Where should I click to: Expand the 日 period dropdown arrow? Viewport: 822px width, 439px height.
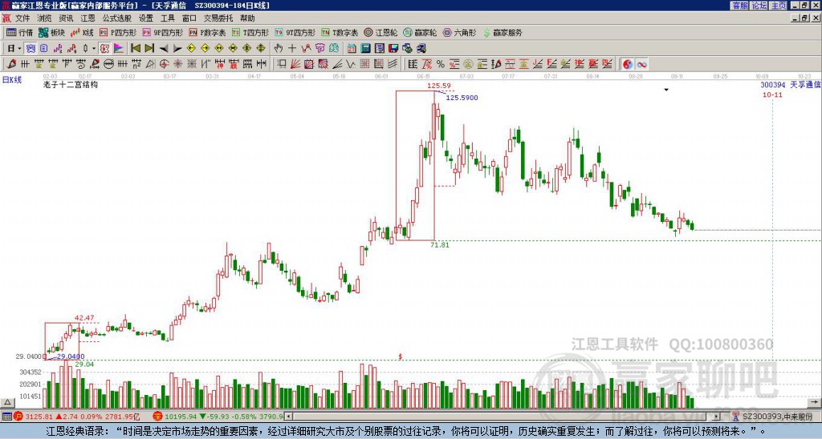point(19,49)
